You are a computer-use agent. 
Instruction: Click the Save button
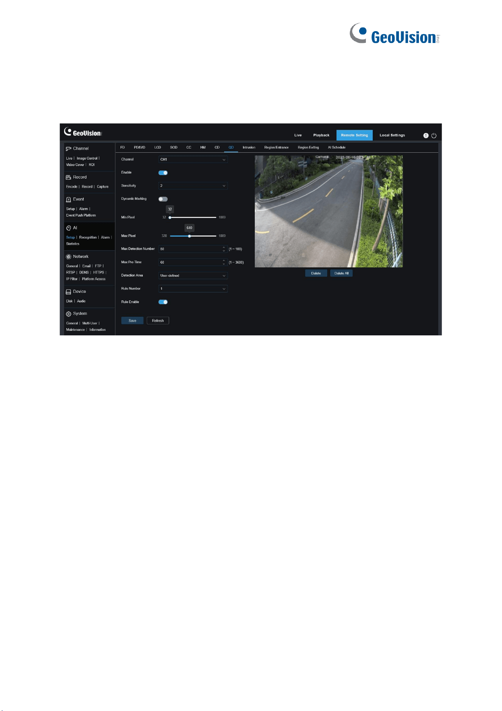pos(132,321)
